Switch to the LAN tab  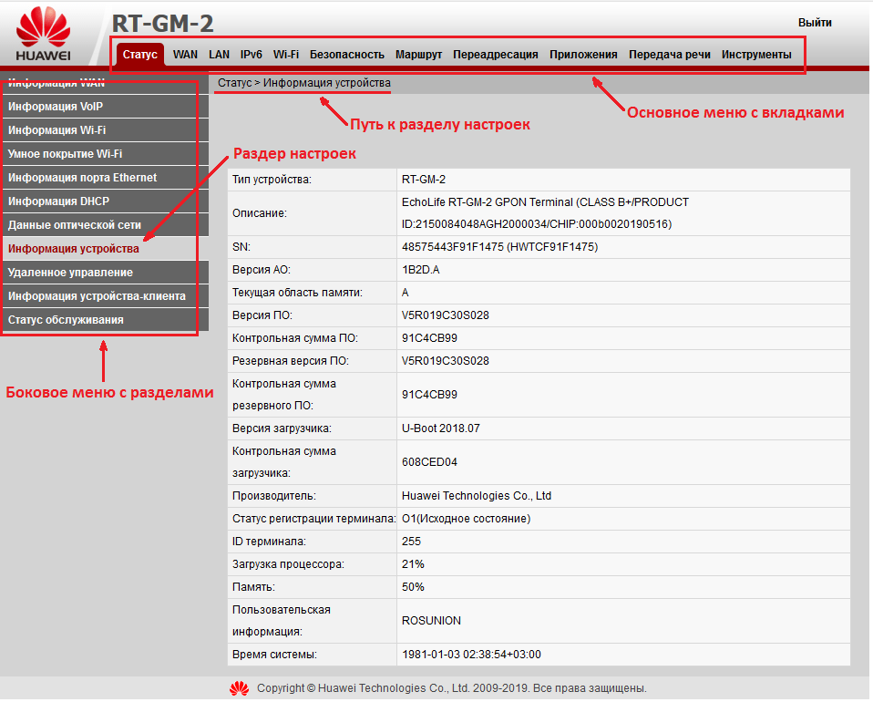pos(220,55)
